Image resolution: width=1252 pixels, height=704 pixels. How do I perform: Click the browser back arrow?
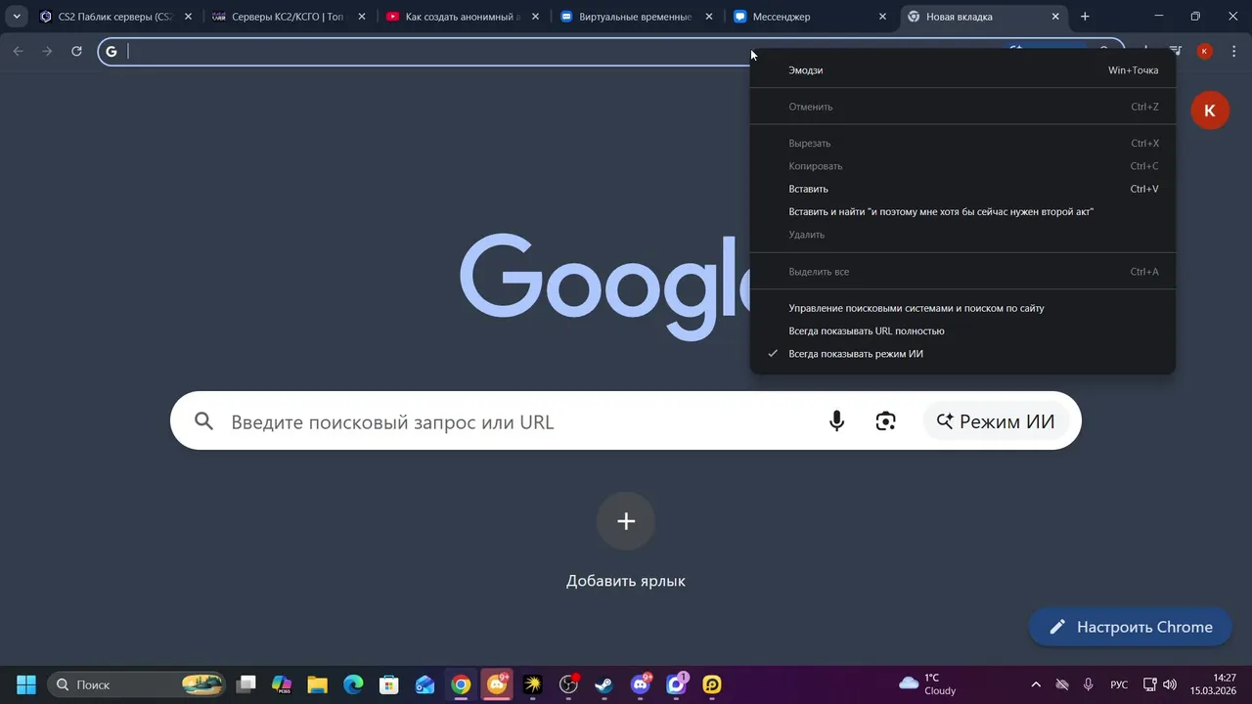(x=18, y=51)
